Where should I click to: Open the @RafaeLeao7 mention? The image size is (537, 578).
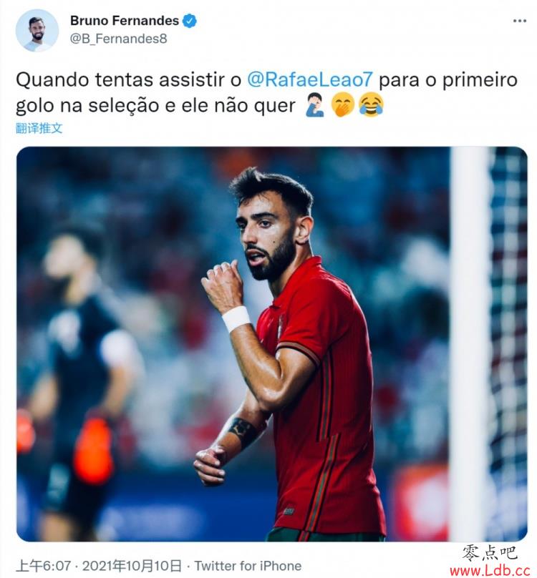[309, 79]
